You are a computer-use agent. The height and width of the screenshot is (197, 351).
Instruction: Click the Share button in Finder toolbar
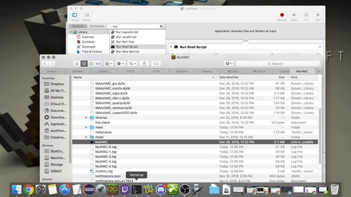tap(144, 63)
